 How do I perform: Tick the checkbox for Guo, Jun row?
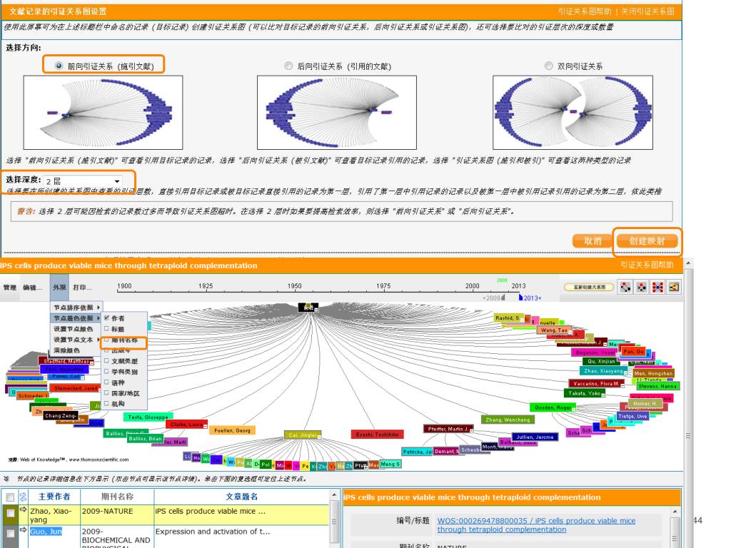[x=9, y=533]
